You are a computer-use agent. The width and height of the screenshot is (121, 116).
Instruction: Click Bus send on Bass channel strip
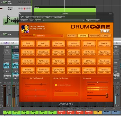click(6, 64)
